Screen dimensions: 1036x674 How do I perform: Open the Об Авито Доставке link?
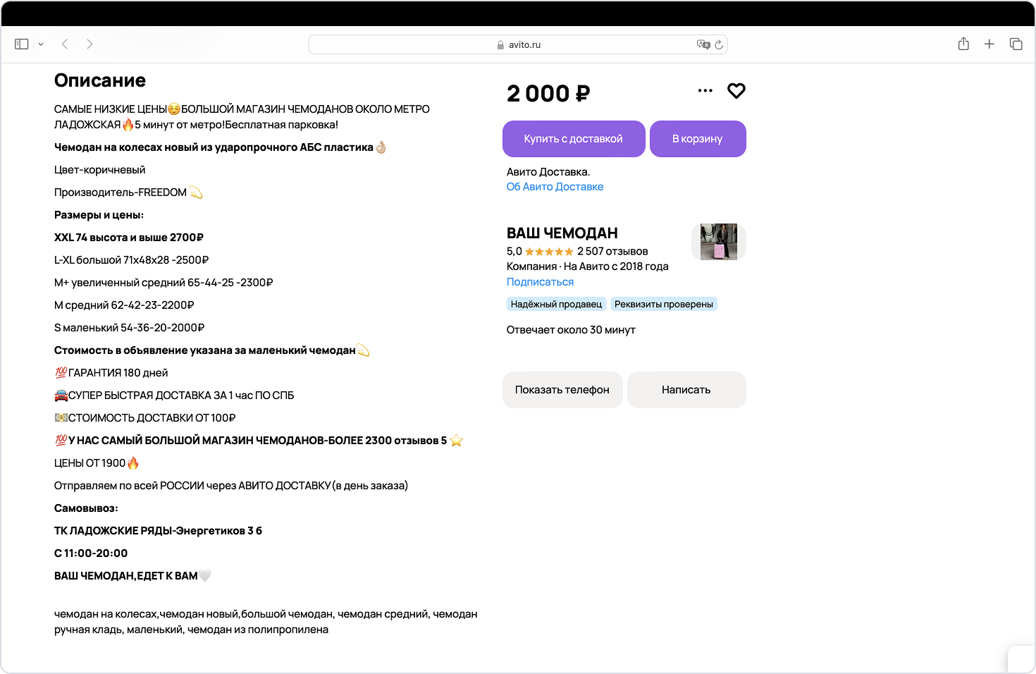click(555, 187)
